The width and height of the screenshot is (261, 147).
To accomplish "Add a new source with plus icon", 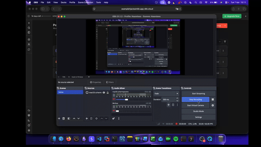I will (x=86, y=118).
